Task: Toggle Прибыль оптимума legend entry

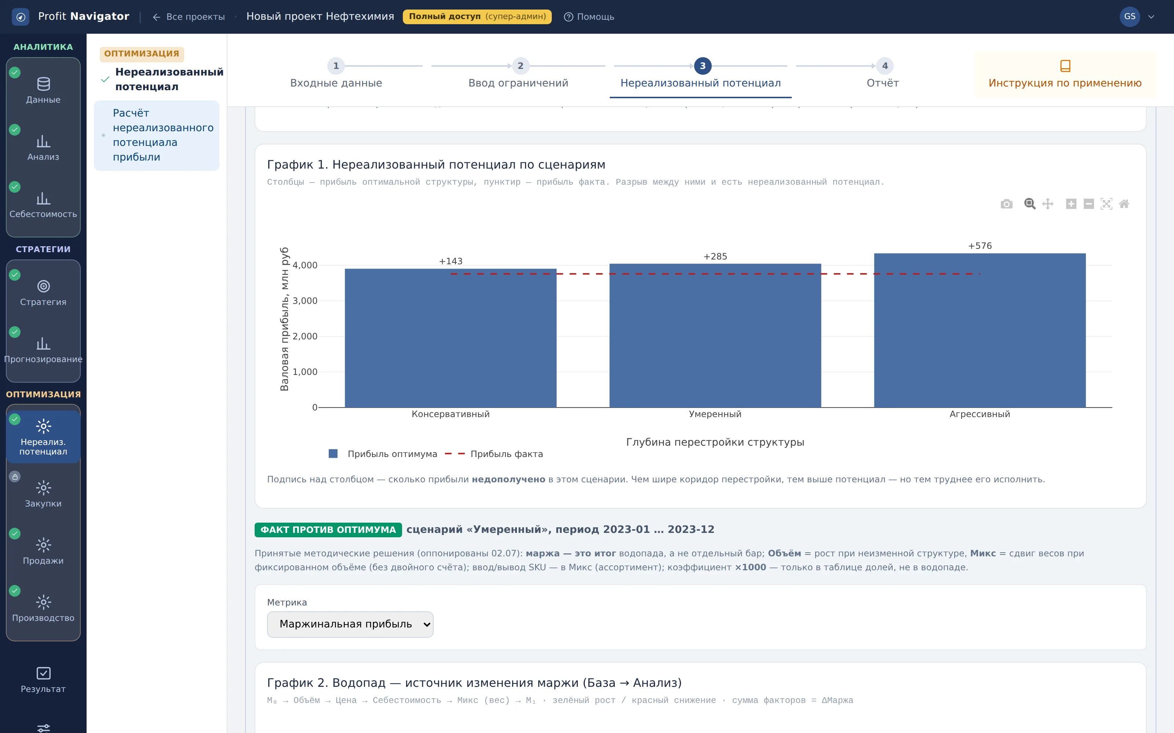Action: [x=383, y=454]
